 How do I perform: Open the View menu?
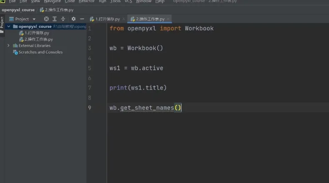[35, 1]
